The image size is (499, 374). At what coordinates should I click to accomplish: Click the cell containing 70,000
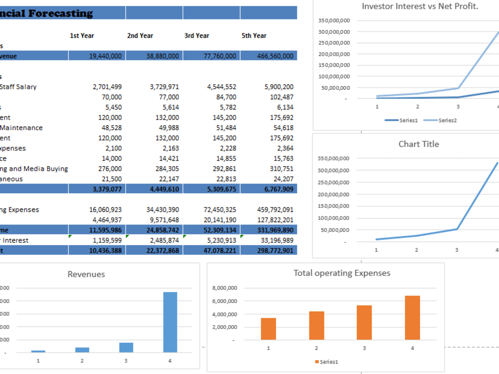(111, 97)
